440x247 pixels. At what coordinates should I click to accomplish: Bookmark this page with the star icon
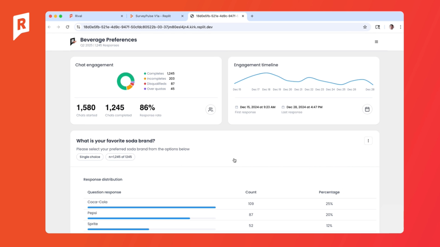coord(365,27)
